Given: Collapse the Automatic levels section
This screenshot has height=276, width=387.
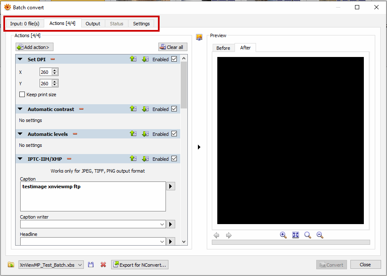Looking at the screenshot, I should pyautogui.click(x=20, y=134).
